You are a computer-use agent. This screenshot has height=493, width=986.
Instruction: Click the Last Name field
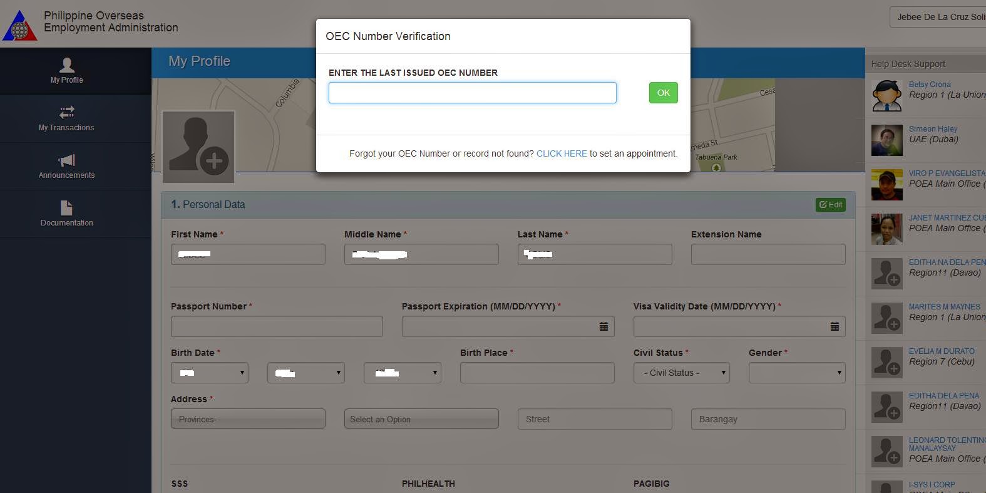click(x=595, y=254)
